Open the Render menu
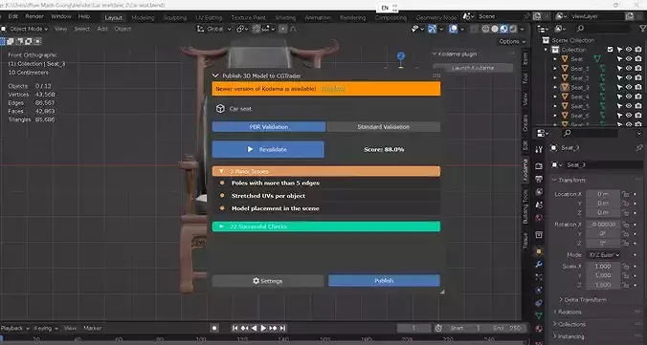 34,16
